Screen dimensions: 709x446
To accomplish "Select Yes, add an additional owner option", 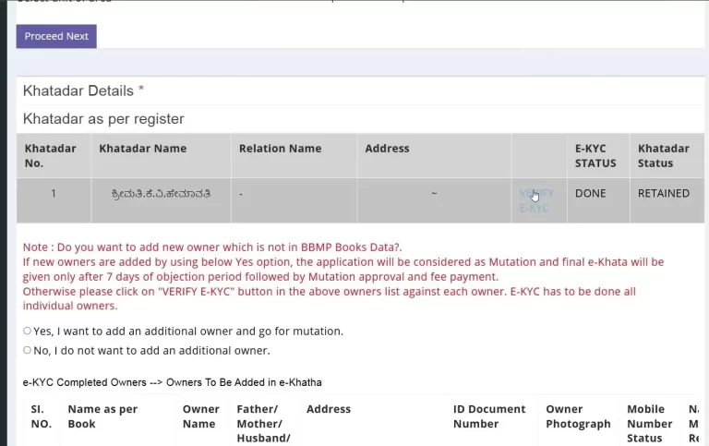I will point(27,331).
